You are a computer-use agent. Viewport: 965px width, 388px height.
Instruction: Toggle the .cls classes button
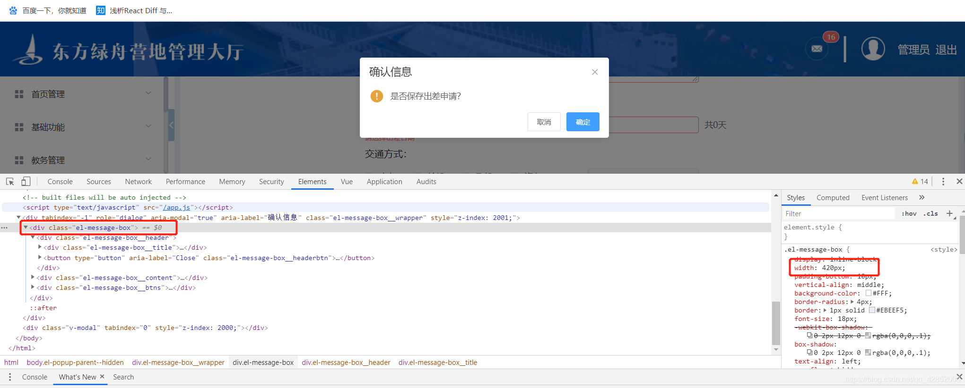pos(930,213)
